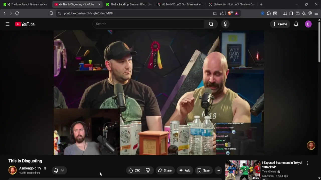
Task: Click the blue extension icon in toolbar
Action: (263, 13)
